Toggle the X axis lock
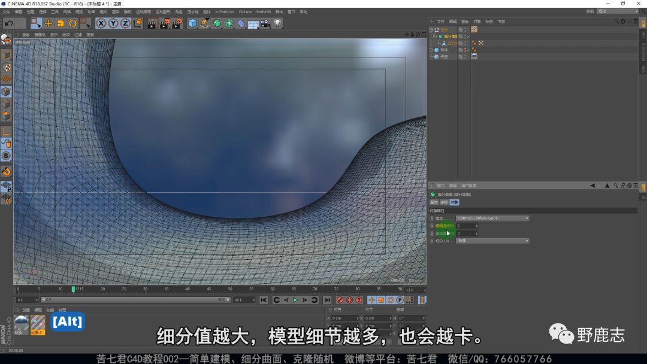This screenshot has width=647, height=364. pyautogui.click(x=101, y=23)
